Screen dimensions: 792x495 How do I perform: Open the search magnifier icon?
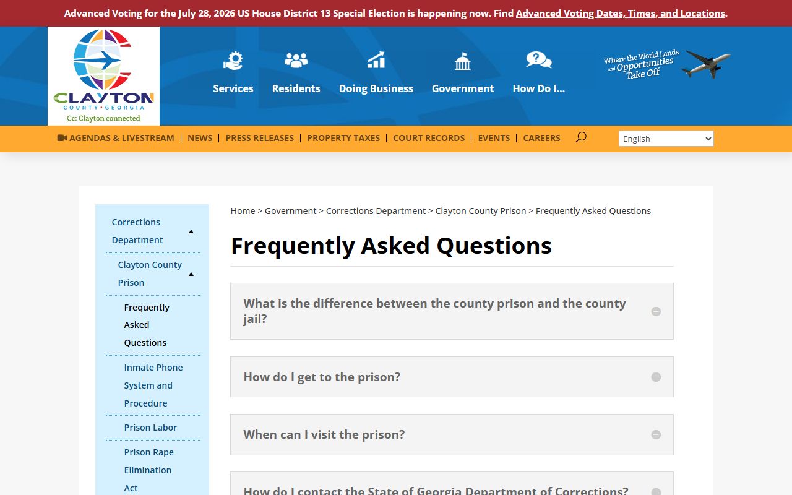[x=580, y=137]
